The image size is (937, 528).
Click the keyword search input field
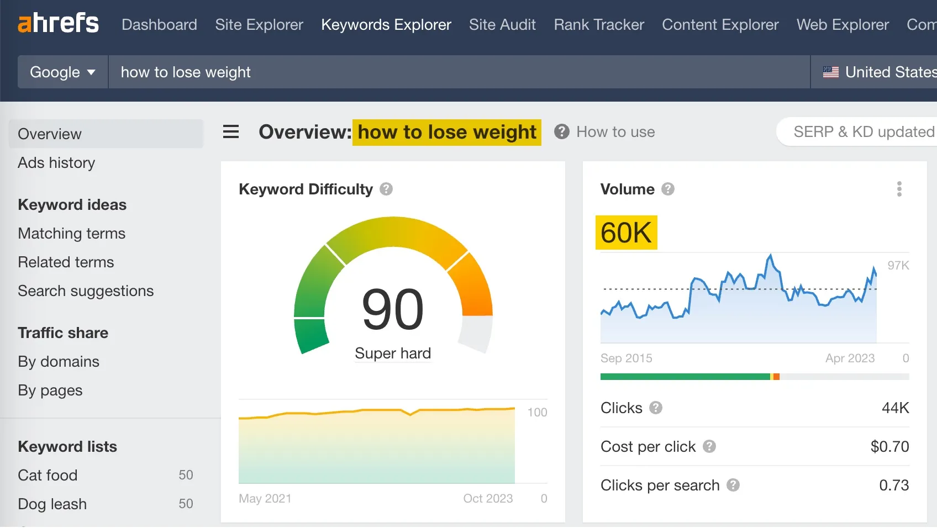click(459, 72)
